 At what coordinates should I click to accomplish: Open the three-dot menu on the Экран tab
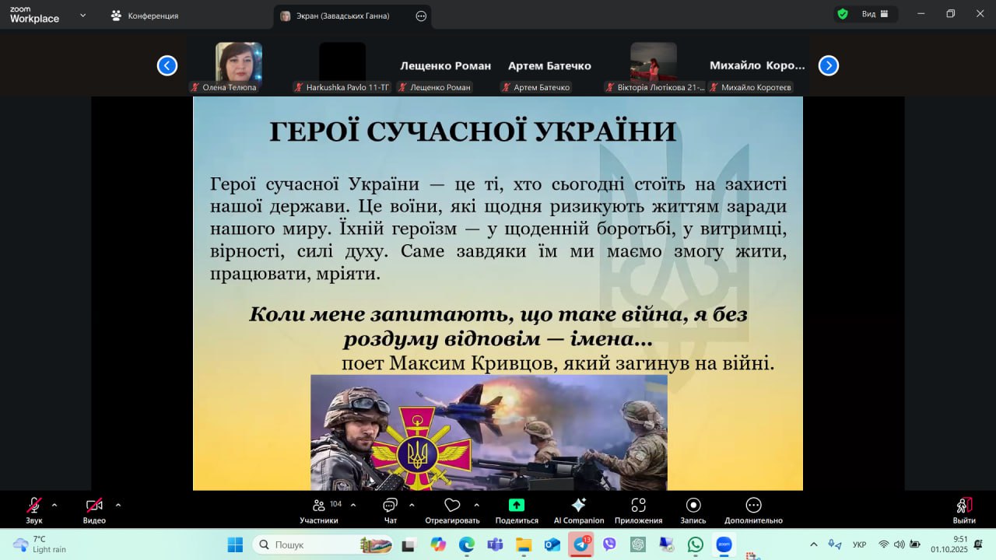pyautogui.click(x=421, y=16)
